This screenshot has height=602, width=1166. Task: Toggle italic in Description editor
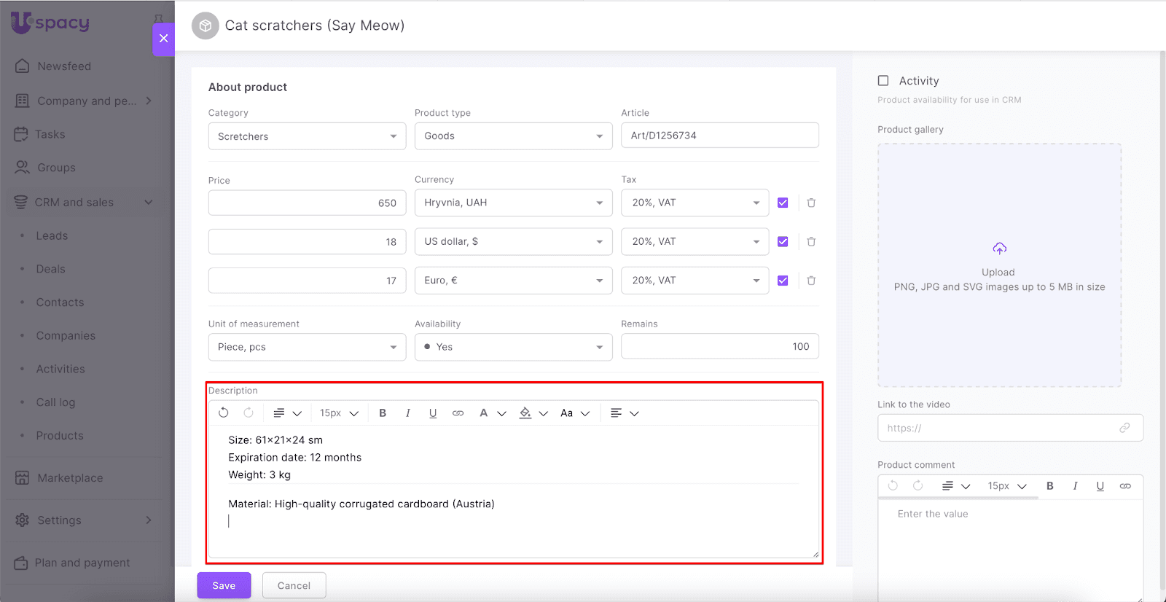pos(407,413)
